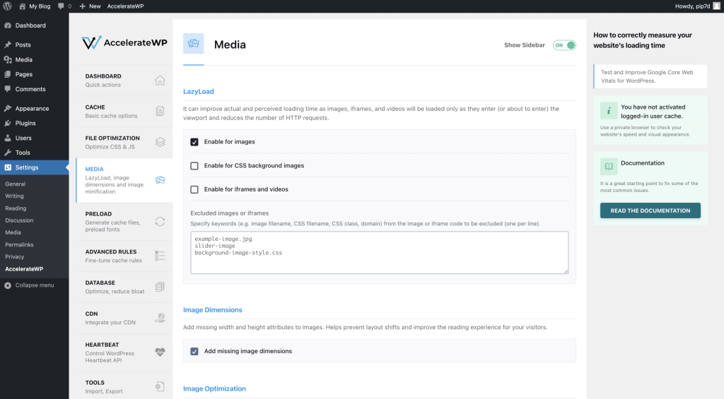Open Dashboard in the WordPress sidebar
The image size is (724, 399).
click(x=30, y=25)
